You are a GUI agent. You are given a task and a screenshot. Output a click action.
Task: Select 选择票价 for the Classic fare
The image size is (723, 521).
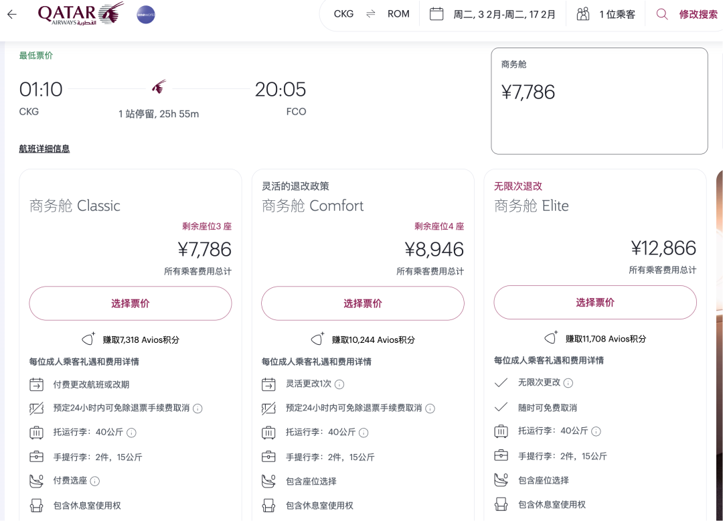130,303
